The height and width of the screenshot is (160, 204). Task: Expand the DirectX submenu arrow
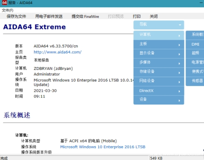179,91
